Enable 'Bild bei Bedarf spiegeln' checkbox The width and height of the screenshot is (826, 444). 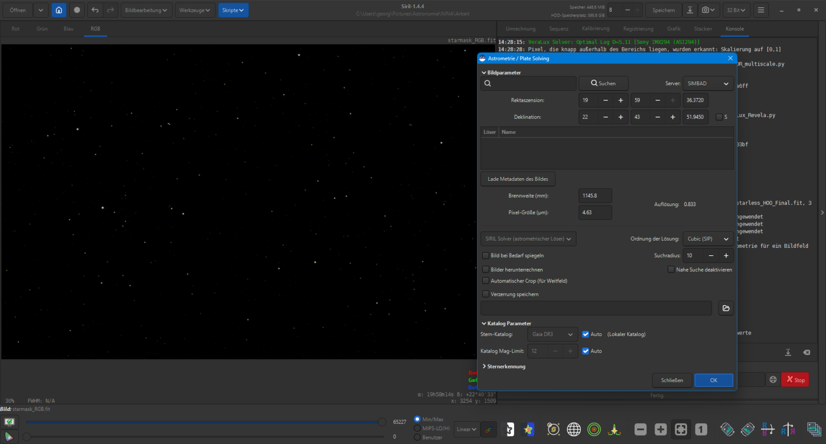486,256
